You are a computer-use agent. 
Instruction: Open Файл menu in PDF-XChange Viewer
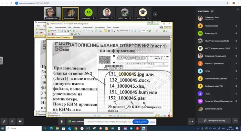click(50, 27)
